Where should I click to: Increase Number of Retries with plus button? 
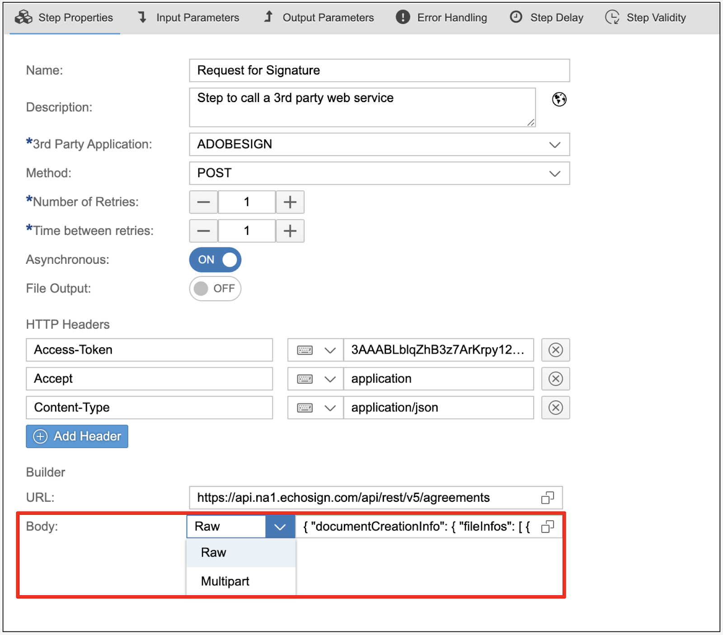(x=290, y=202)
